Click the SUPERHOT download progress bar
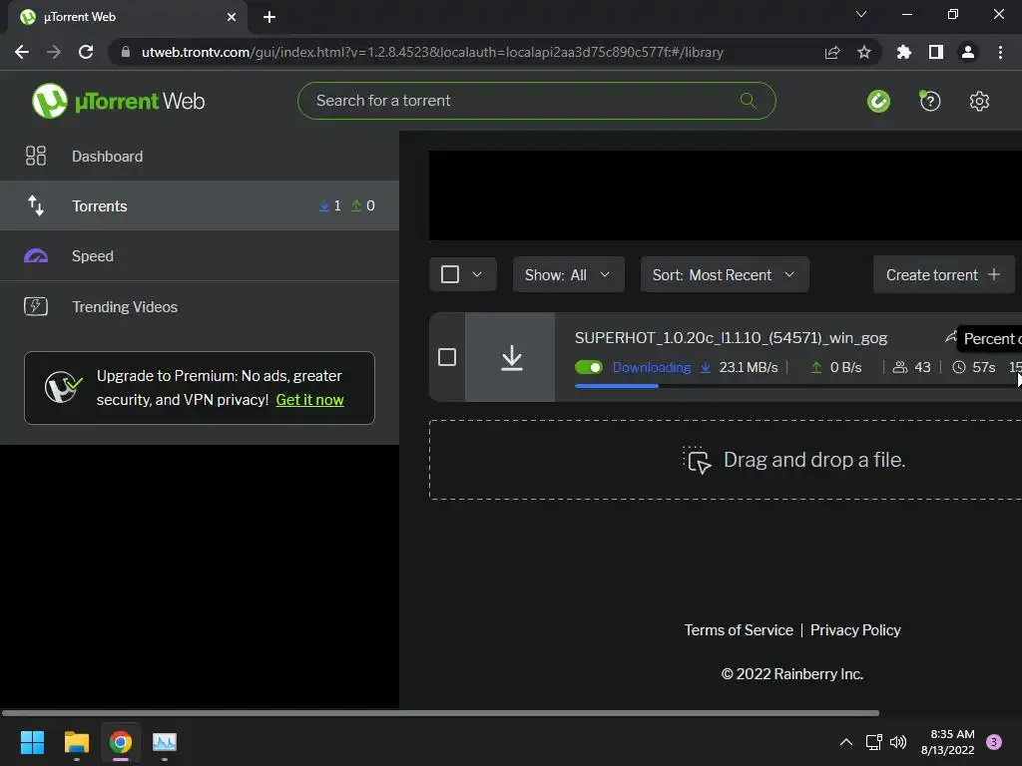This screenshot has height=766, width=1022. click(797, 386)
